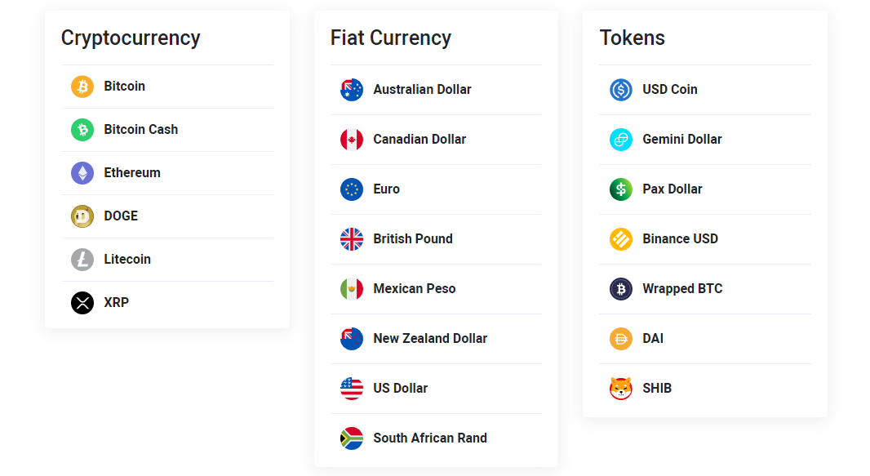Click the purple Ethereum diamond icon
Viewport: 870px width, 476px height.
(82, 173)
